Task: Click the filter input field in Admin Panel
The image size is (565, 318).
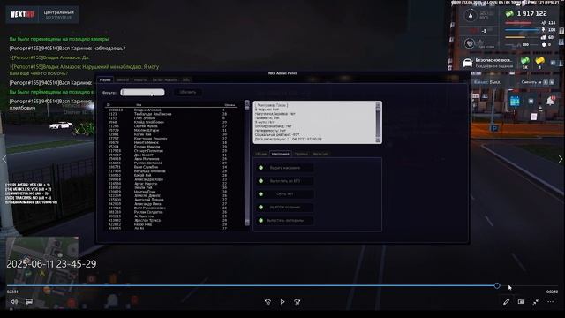Action: pyautogui.click(x=143, y=92)
